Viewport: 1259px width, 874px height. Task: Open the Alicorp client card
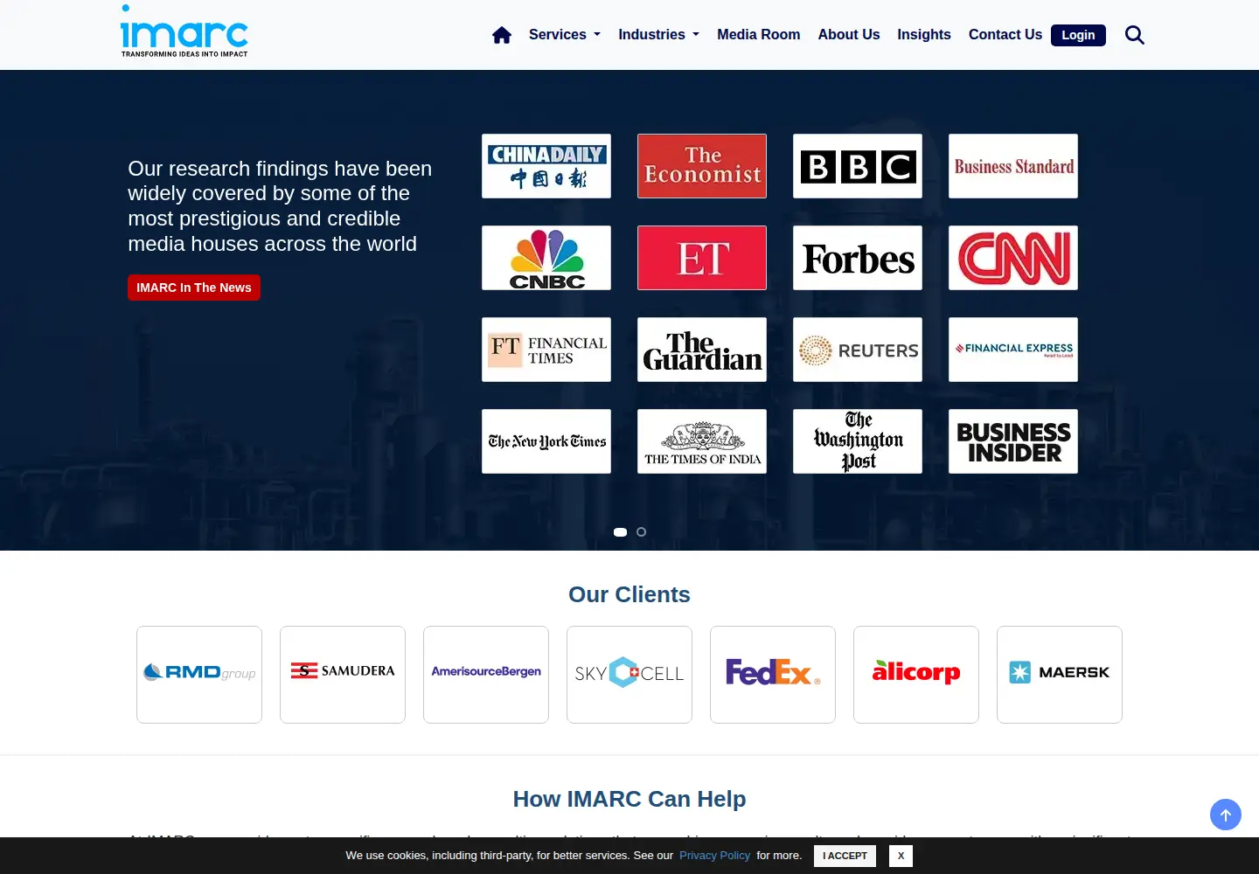pyautogui.click(x=916, y=675)
